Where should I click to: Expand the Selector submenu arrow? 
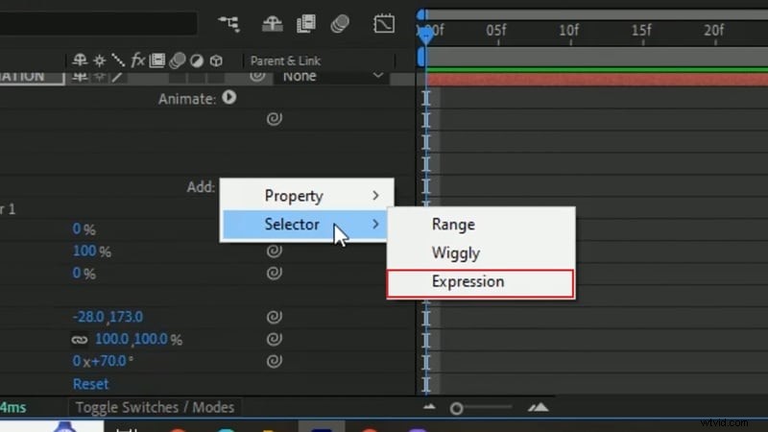pyautogui.click(x=375, y=224)
